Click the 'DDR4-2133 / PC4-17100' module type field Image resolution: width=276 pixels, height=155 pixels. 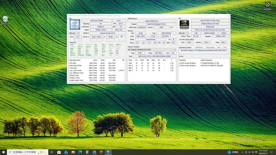coord(154,56)
